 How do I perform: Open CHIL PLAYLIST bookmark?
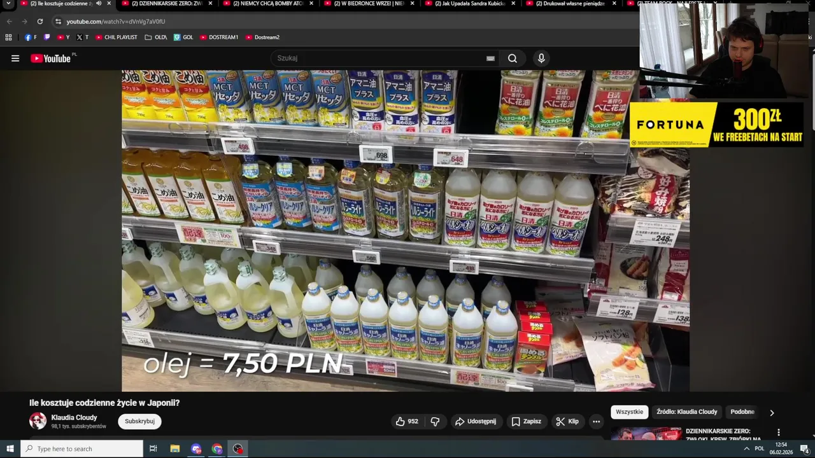pos(116,38)
